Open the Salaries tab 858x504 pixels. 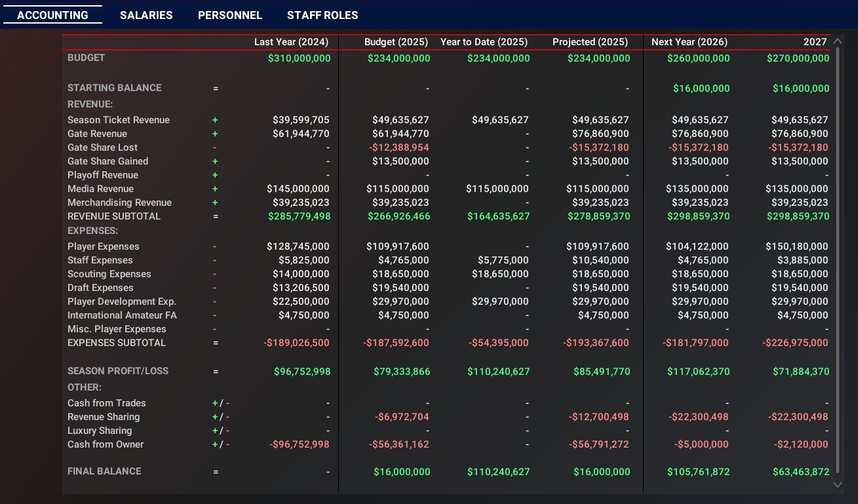[146, 15]
